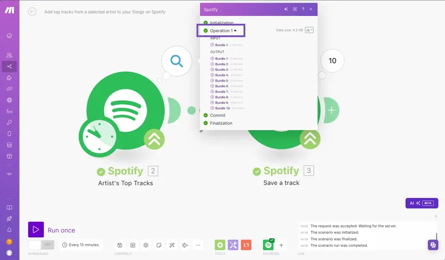
Task: Open the Home page from sidebar
Action: [x=9, y=35]
